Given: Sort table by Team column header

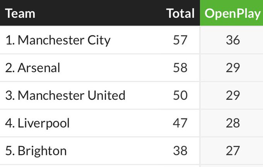Looking at the screenshot, I should click(x=20, y=14).
